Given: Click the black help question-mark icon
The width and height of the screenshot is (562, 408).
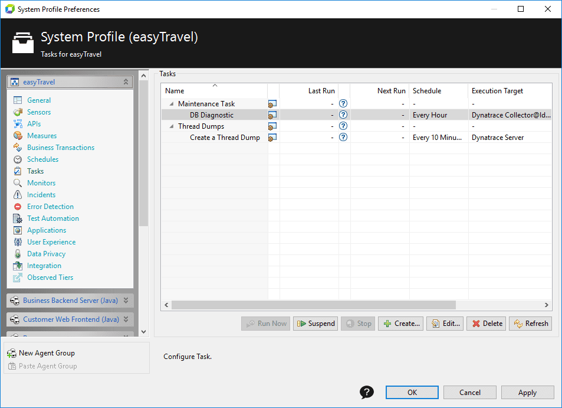Looking at the screenshot, I should click(367, 392).
